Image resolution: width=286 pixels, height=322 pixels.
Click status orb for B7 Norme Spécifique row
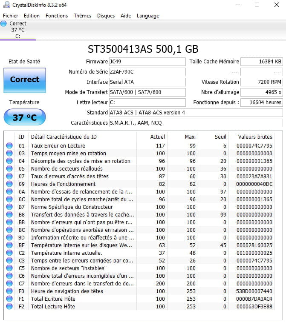point(9,207)
